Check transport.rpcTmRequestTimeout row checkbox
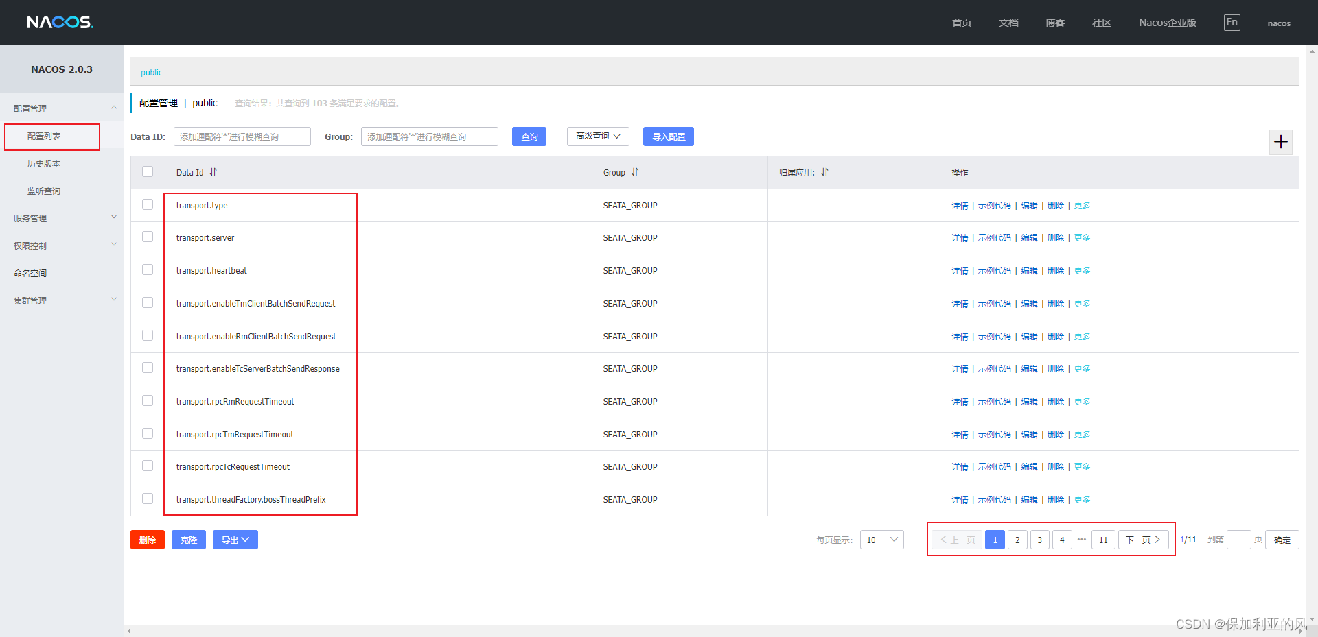 click(x=148, y=433)
